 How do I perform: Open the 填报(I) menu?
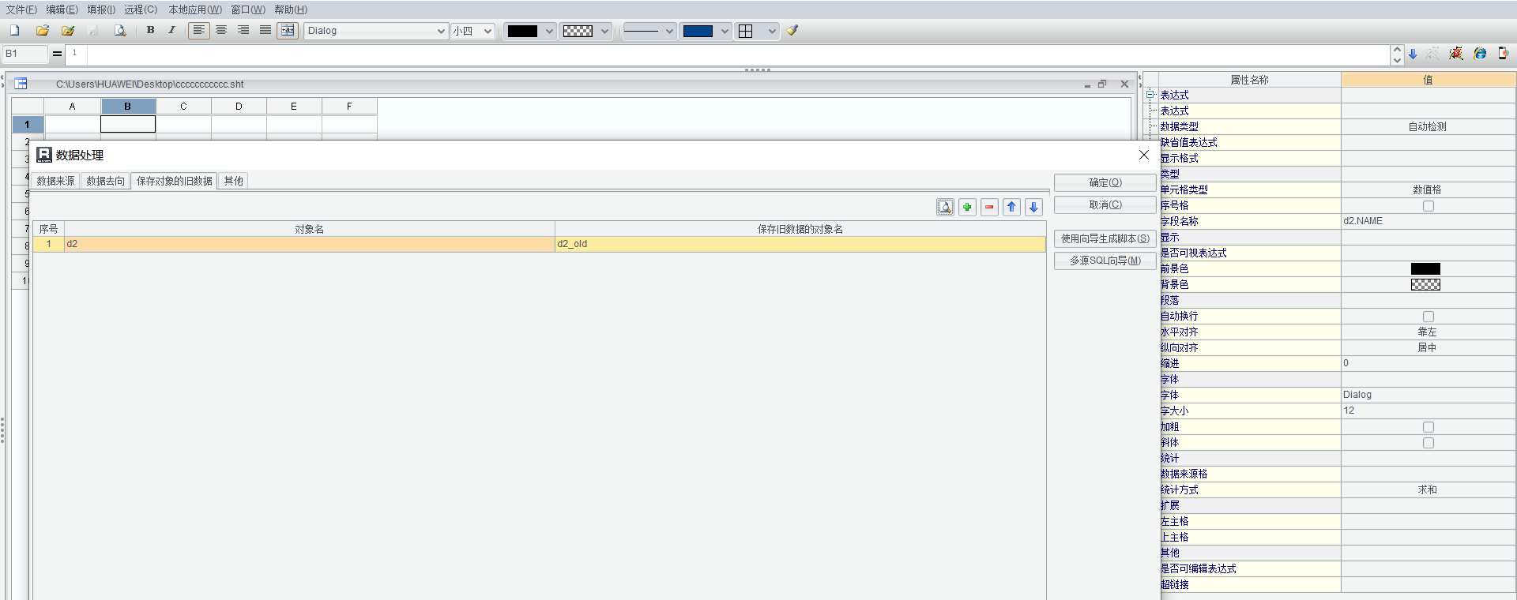pos(101,9)
